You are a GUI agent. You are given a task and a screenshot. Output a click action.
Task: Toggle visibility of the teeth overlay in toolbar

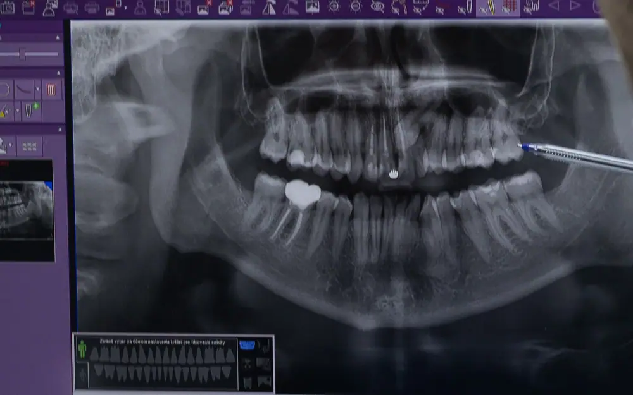click(531, 8)
